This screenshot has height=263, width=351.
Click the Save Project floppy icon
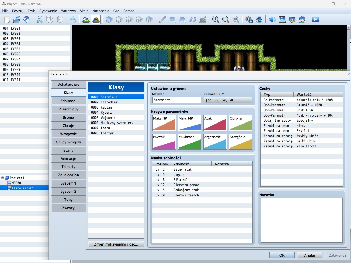pyautogui.click(x=27, y=20)
